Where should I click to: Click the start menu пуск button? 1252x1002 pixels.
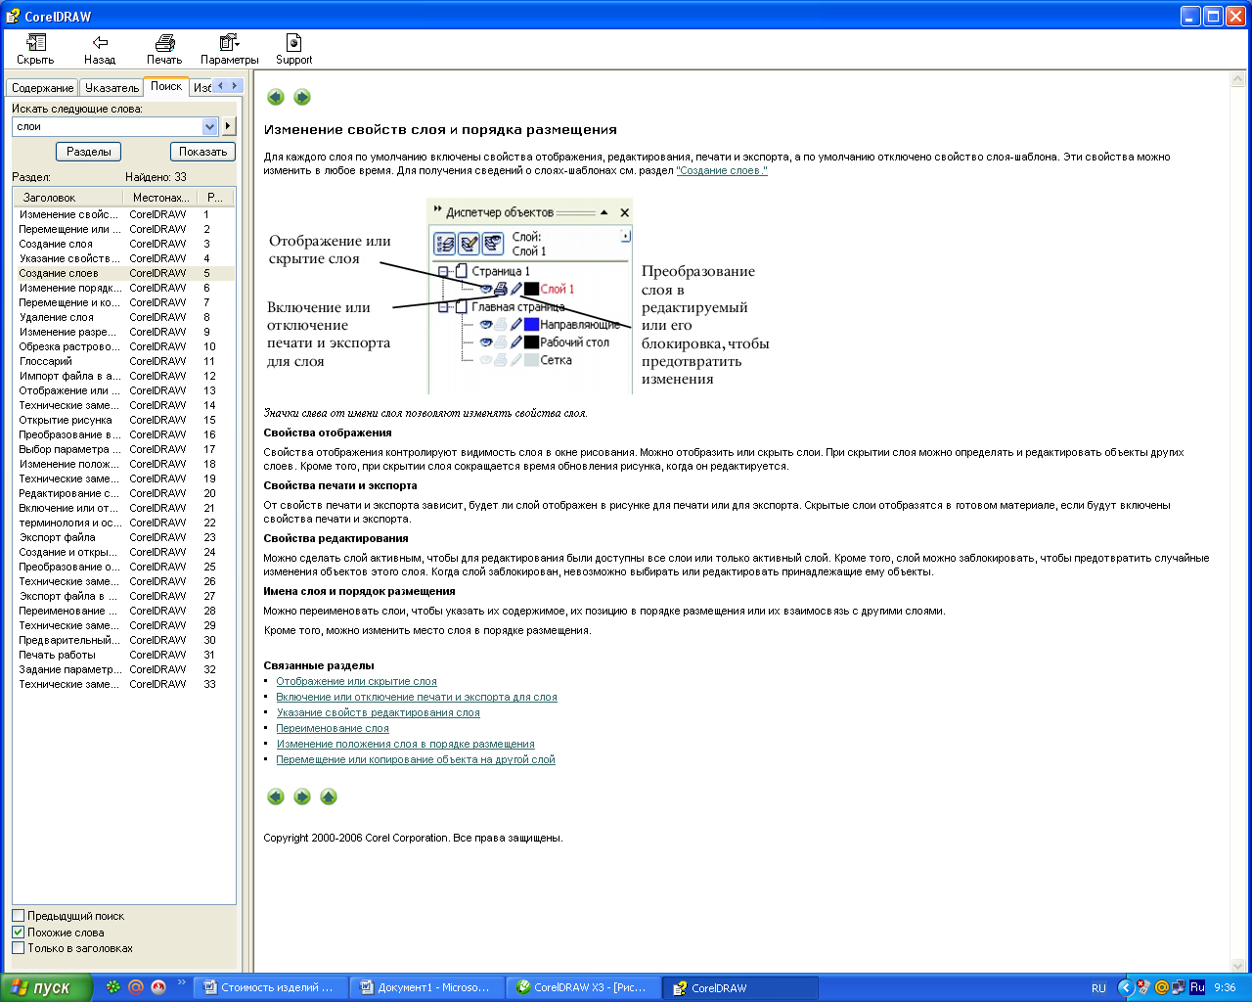46,987
